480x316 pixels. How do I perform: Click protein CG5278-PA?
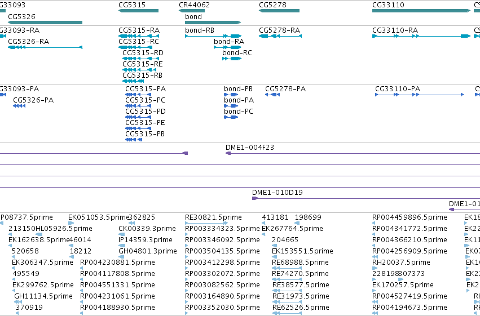pos(272,95)
